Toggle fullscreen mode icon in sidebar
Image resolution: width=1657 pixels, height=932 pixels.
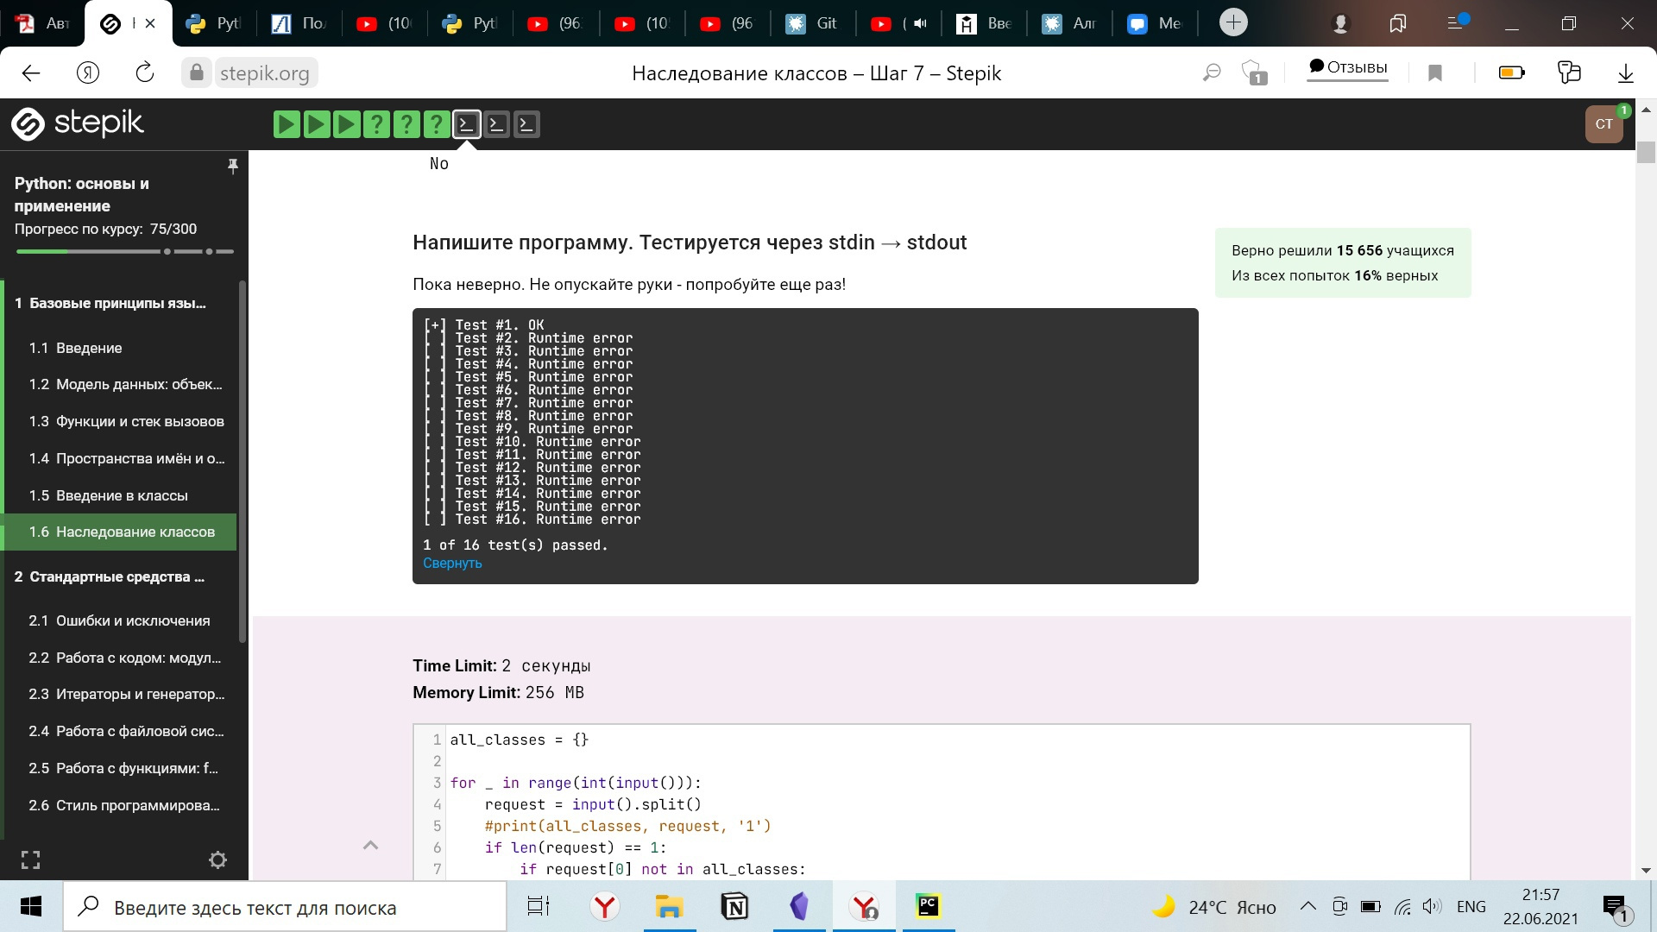tap(30, 860)
